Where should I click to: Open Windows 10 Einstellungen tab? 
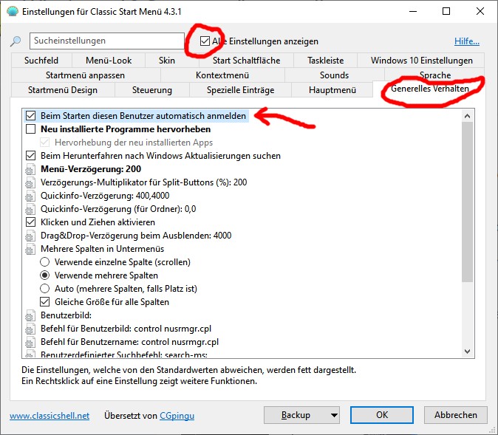pos(421,61)
